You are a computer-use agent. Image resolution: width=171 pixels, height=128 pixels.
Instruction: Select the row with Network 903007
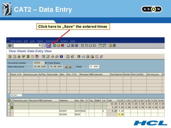click(9, 111)
